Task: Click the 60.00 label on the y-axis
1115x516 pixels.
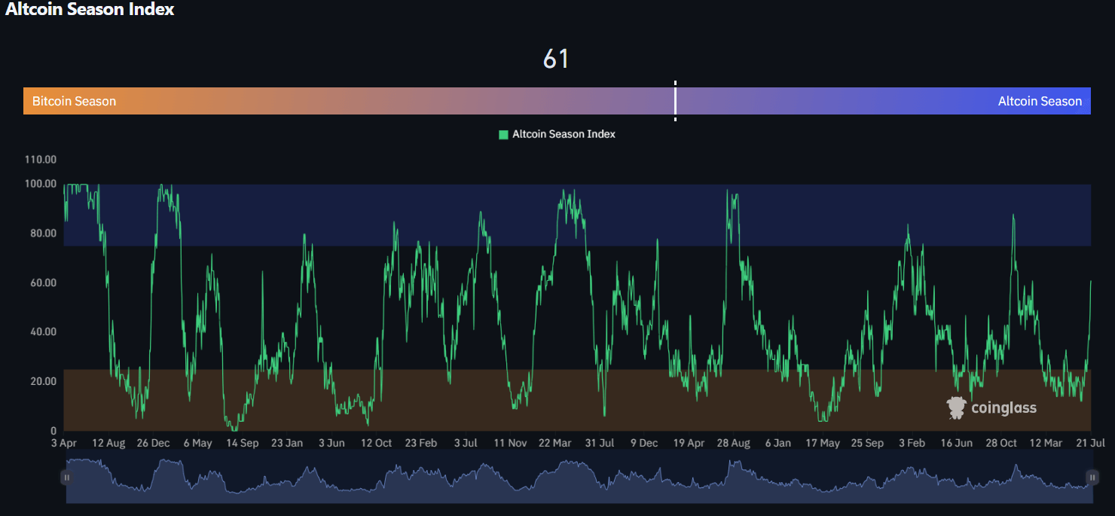Action: point(43,282)
